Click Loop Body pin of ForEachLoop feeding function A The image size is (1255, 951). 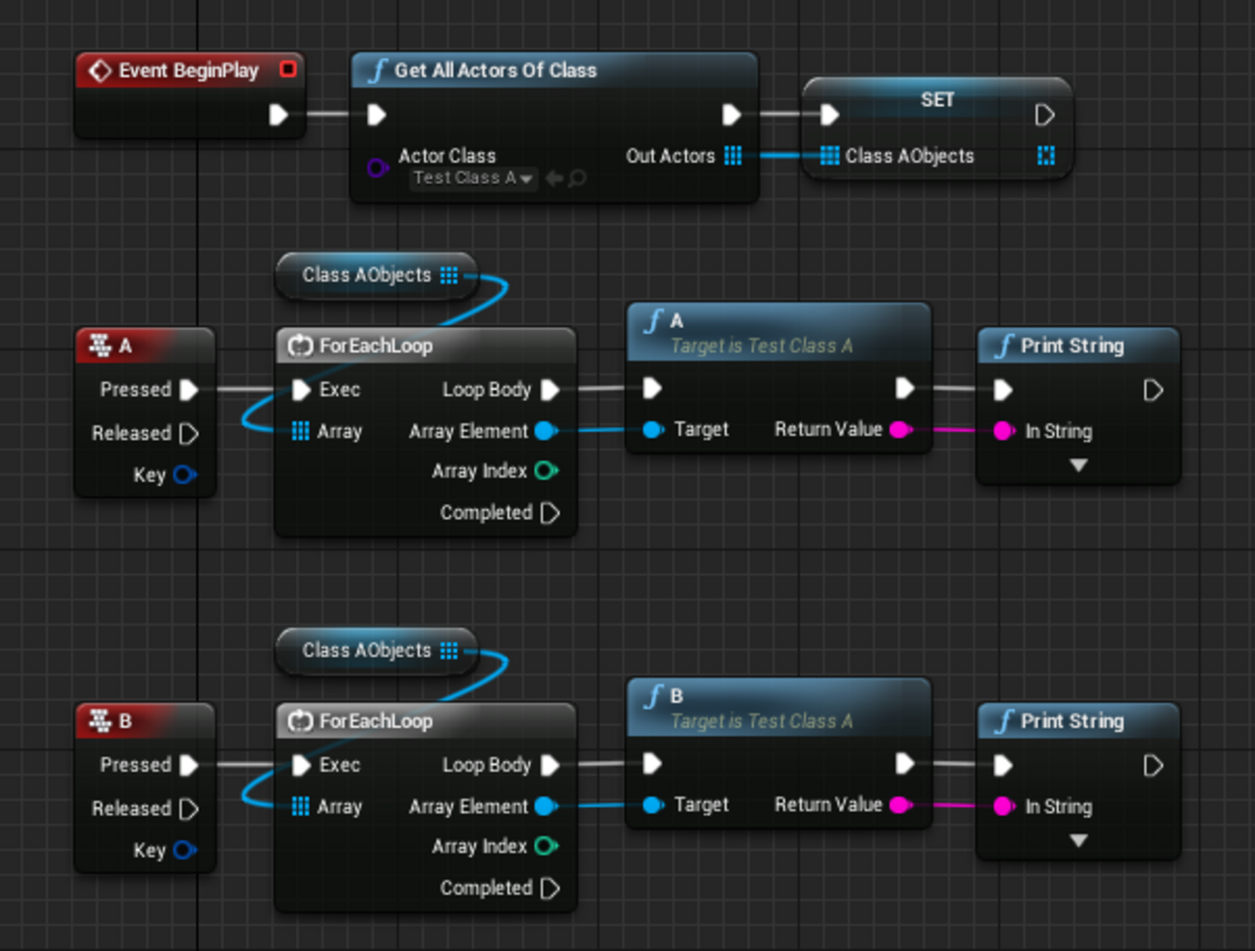point(550,390)
